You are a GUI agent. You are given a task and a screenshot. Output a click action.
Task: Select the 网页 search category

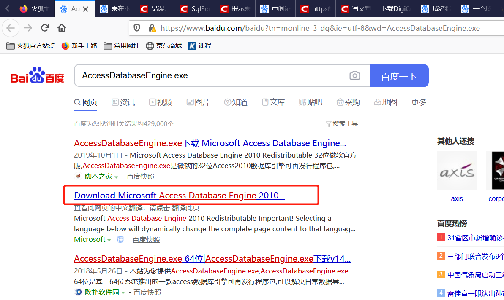point(85,102)
